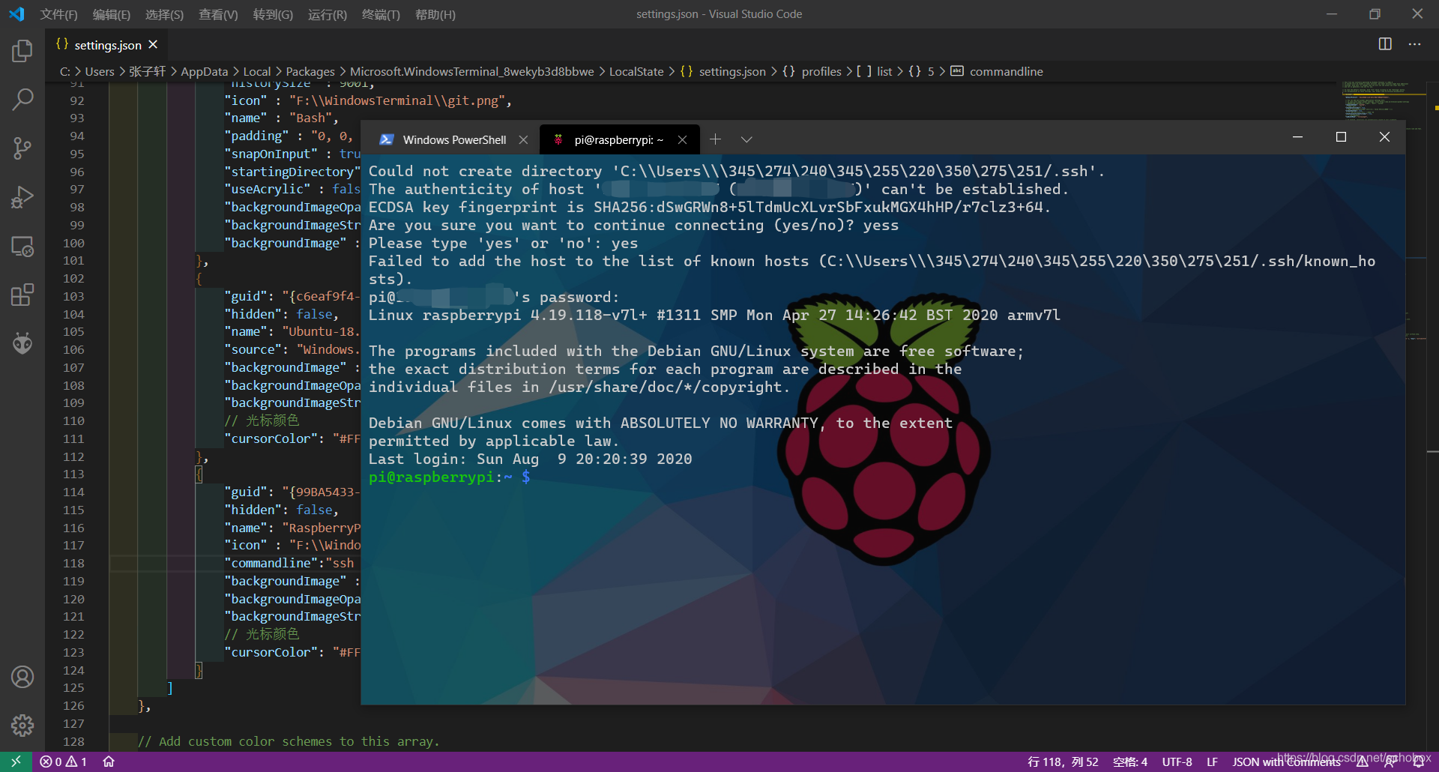Viewport: 1439px width, 772px height.
Task: Click the Packages breadcrumb segment
Action: tap(310, 71)
